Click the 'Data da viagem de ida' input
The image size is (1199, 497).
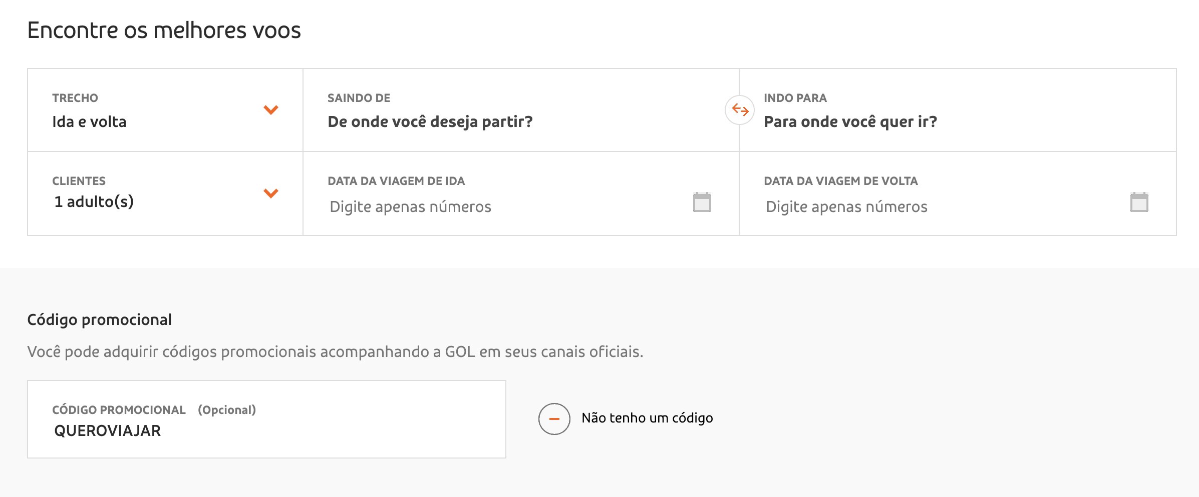(521, 193)
